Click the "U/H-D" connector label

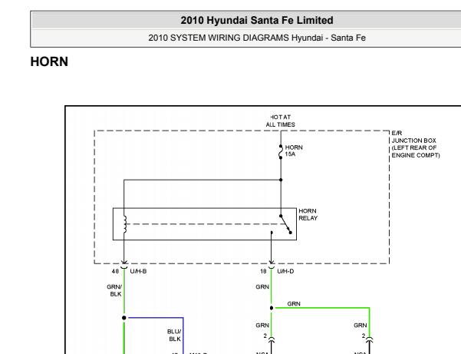(x=285, y=271)
